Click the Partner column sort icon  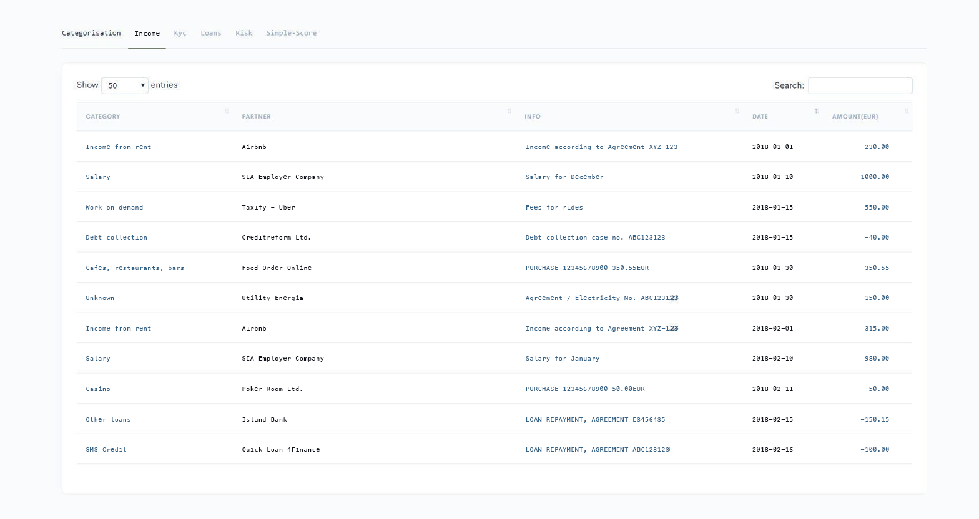pyautogui.click(x=509, y=111)
